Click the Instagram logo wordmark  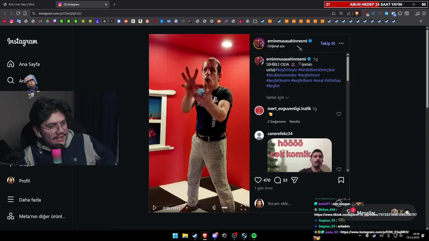(22, 42)
